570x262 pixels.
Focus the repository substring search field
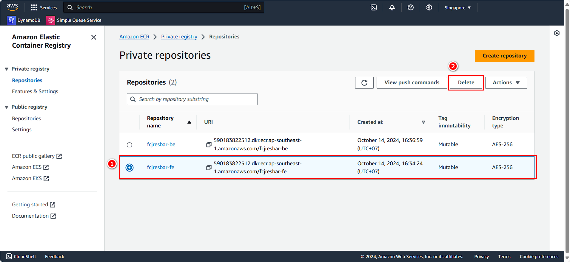tap(192, 99)
